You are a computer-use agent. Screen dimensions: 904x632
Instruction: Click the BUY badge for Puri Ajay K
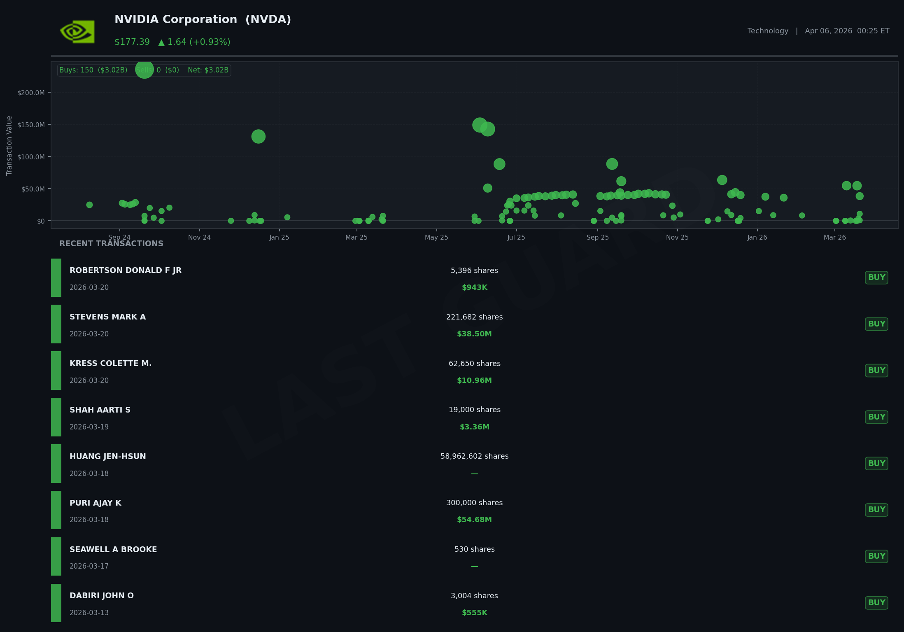click(876, 510)
